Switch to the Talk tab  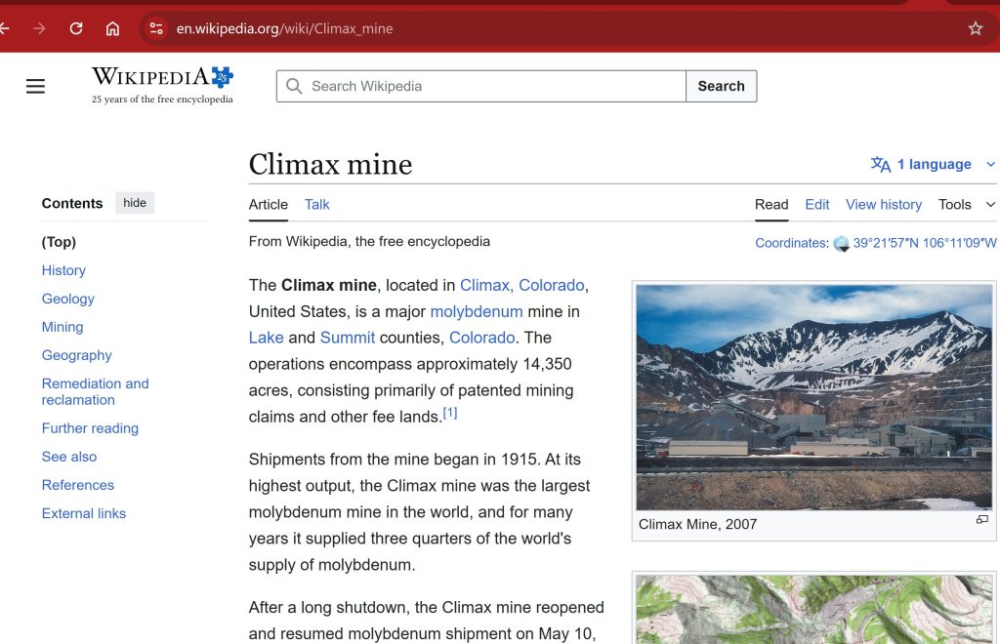pyautogui.click(x=316, y=204)
